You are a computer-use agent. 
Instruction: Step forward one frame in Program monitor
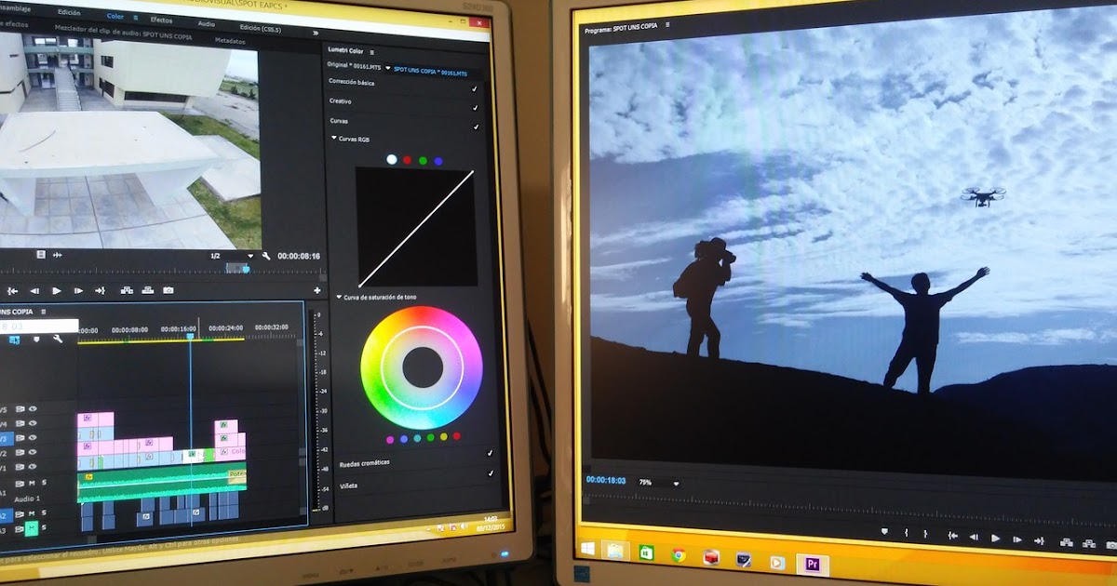coord(1016,539)
